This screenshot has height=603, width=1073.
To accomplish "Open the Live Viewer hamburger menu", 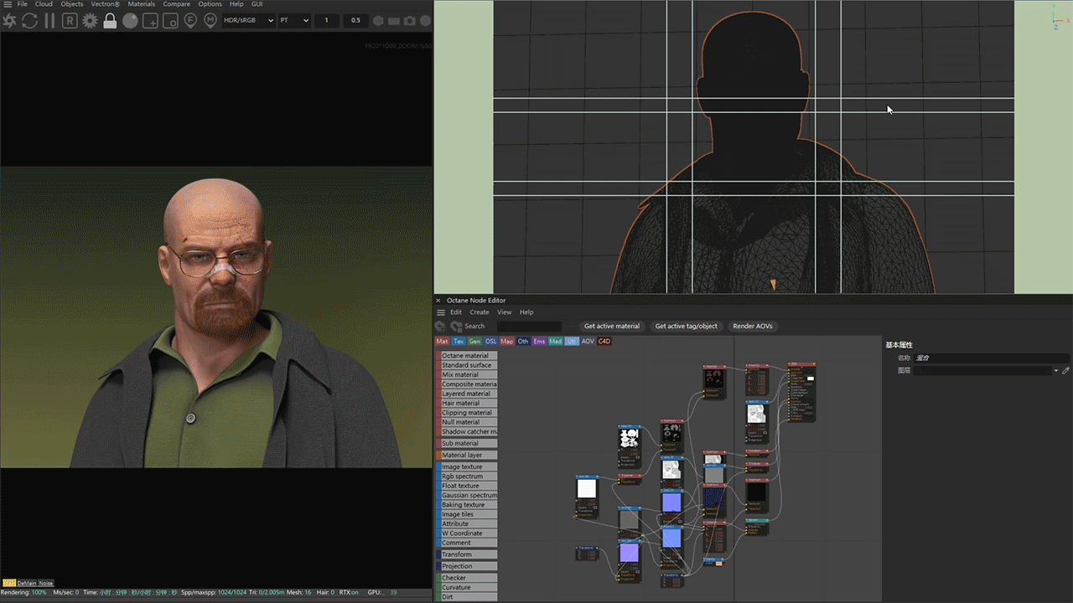I will [x=8, y=4].
